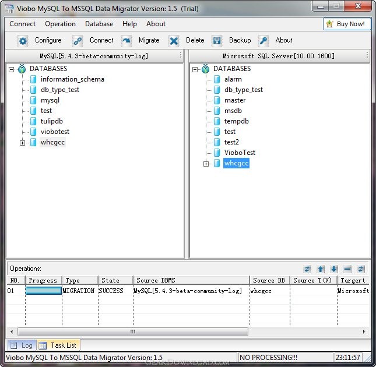Select test2 in SQL Server tree
Screen dimensions: 376x367
(x=231, y=142)
